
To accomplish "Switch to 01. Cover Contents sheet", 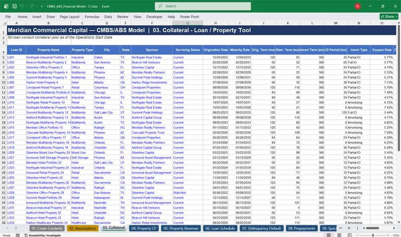I will click(x=47, y=228).
